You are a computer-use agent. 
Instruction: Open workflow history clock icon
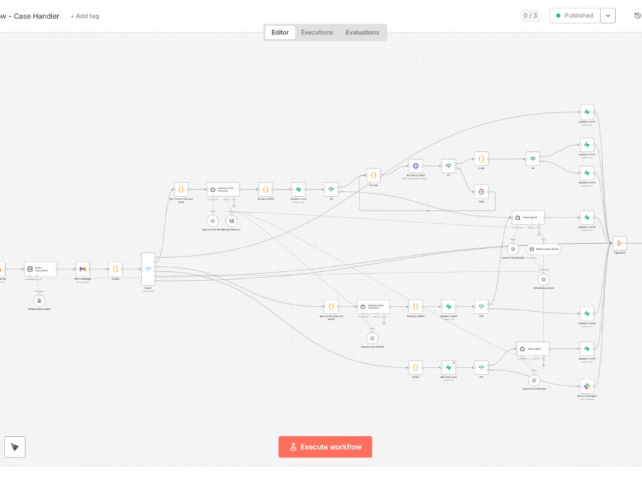click(x=637, y=15)
